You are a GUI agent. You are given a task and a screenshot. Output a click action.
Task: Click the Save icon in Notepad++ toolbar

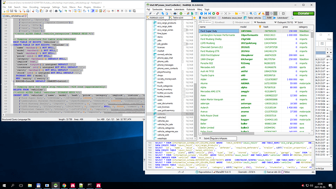point(12,11)
